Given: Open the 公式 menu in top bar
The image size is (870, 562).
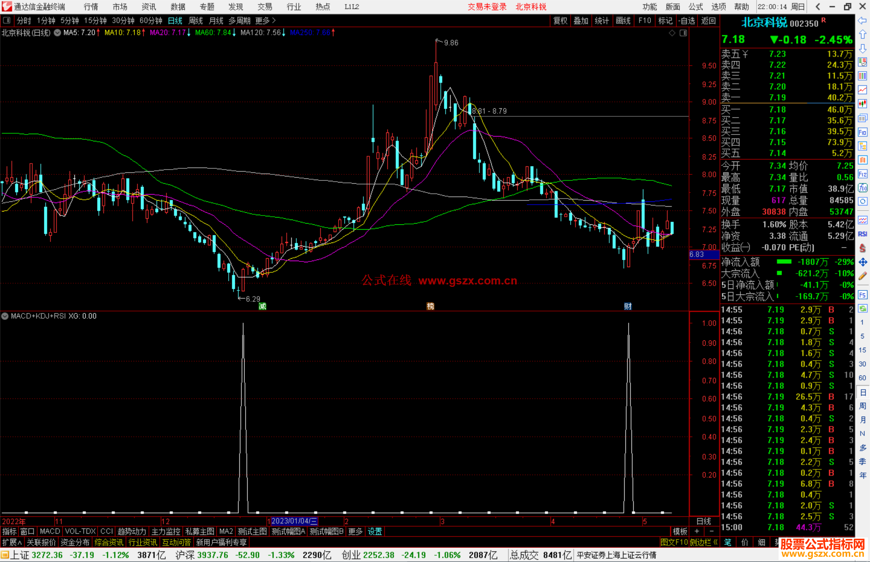Looking at the screenshot, I should pyautogui.click(x=696, y=7).
